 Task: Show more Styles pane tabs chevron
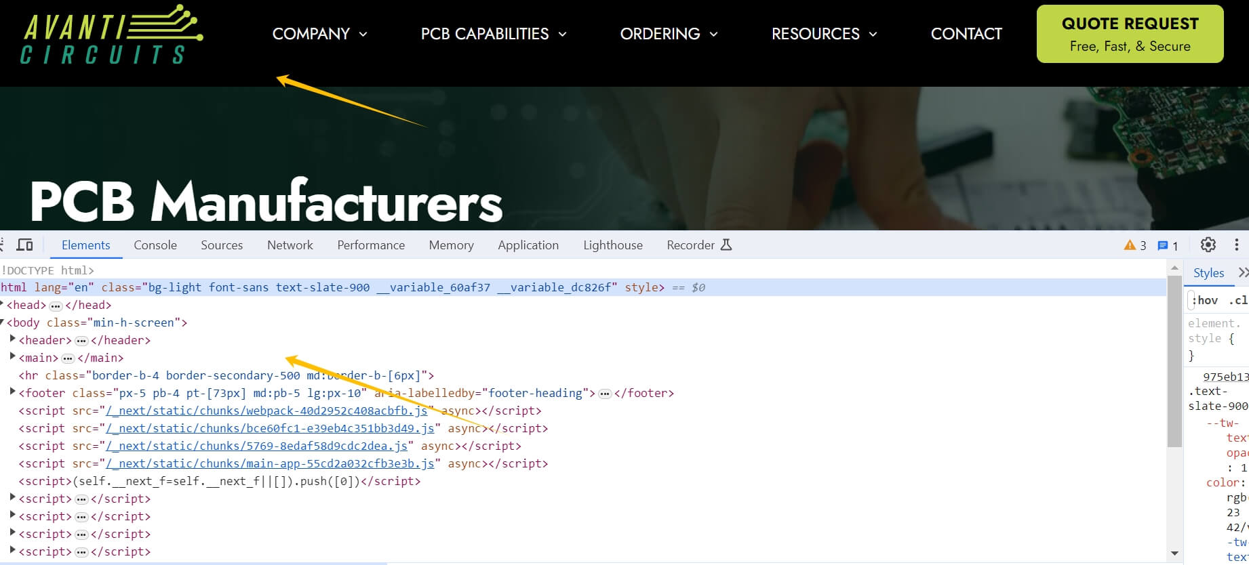(x=1242, y=272)
